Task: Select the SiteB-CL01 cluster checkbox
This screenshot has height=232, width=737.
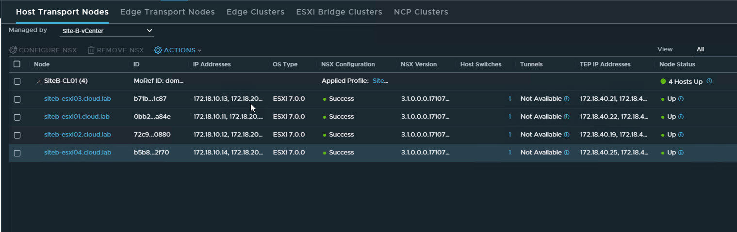Action: (17, 81)
